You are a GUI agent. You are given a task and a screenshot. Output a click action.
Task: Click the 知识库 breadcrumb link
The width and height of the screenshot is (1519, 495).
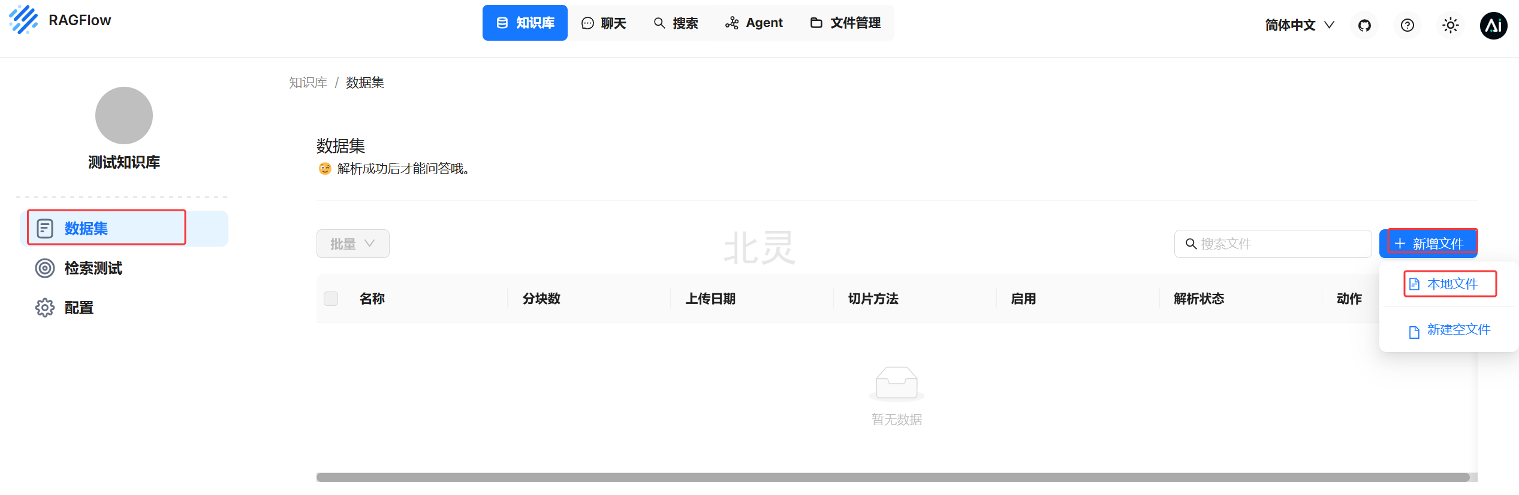coord(308,83)
